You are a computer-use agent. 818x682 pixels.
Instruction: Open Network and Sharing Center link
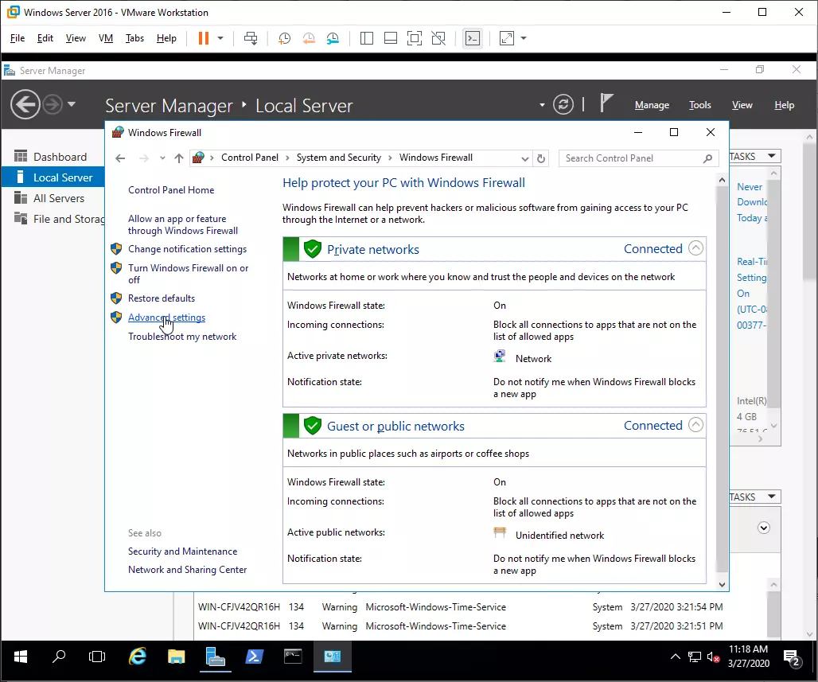click(187, 569)
